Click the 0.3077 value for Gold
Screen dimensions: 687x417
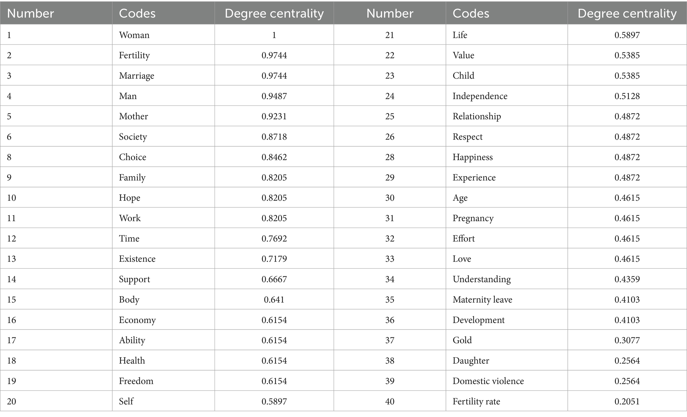pos(627,340)
